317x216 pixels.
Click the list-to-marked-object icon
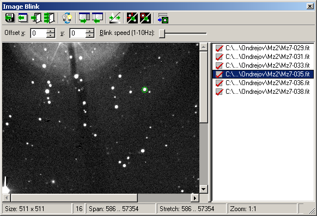pyautogui.click(x=163, y=18)
